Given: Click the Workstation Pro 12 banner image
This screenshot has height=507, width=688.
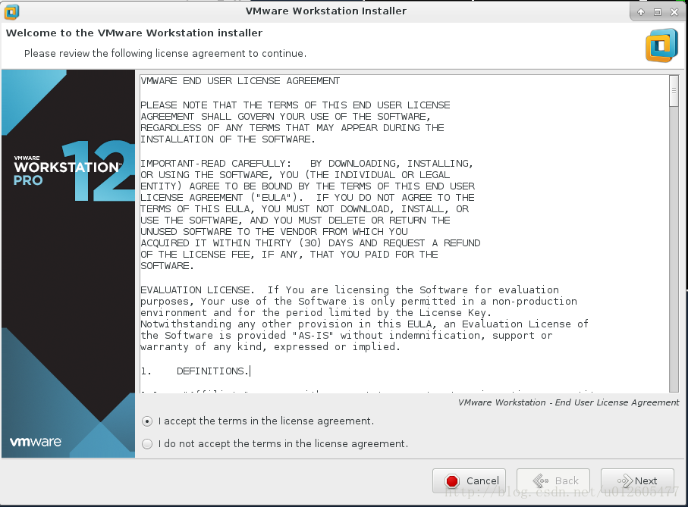Looking at the screenshot, I should (x=68, y=264).
